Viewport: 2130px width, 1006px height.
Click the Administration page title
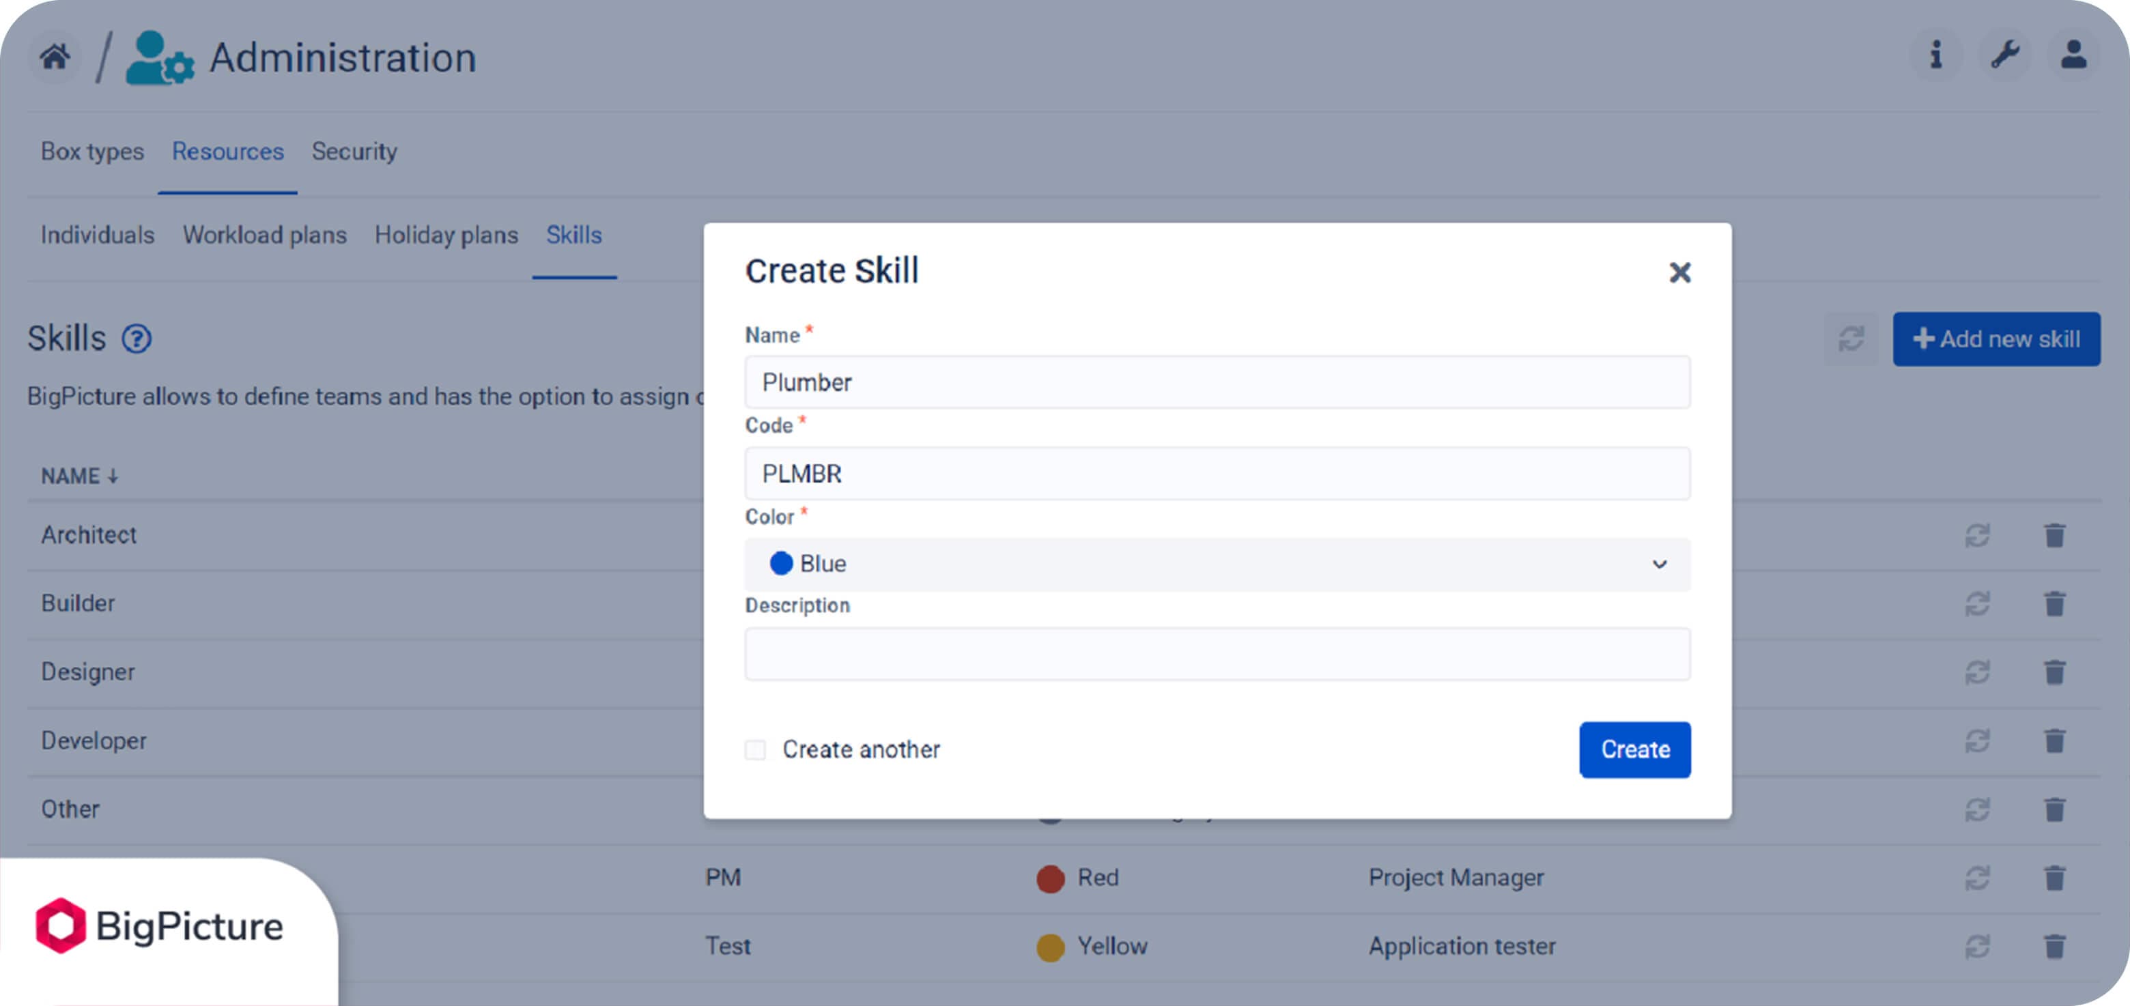(x=342, y=58)
